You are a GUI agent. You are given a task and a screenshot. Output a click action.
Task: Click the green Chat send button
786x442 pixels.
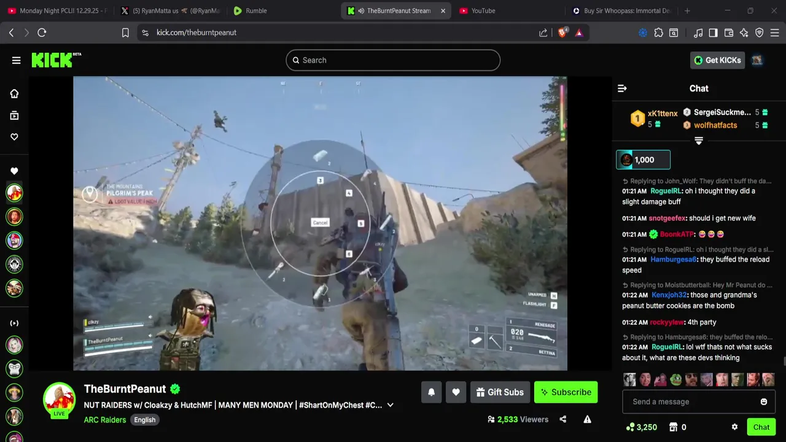(x=761, y=427)
